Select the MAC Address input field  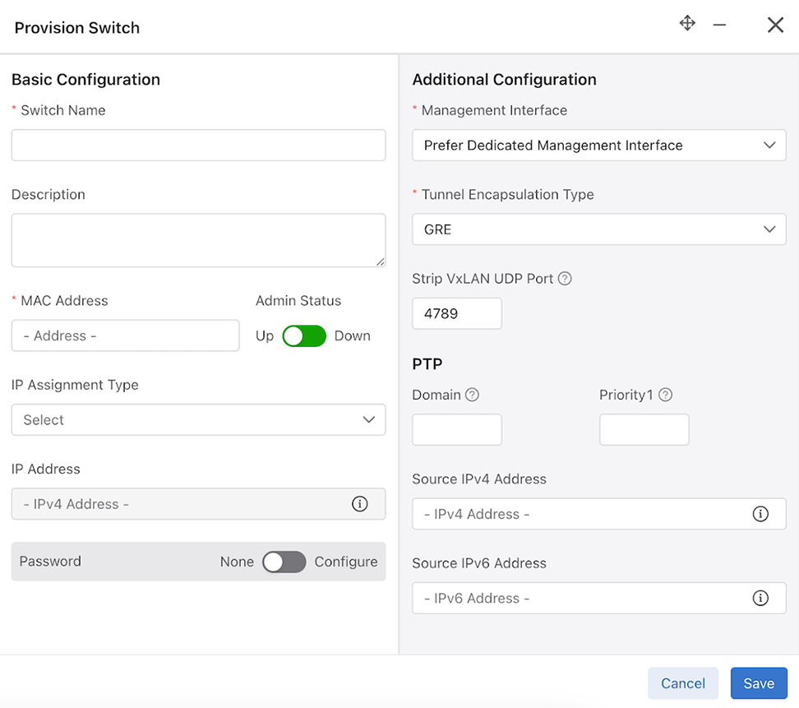pos(125,335)
